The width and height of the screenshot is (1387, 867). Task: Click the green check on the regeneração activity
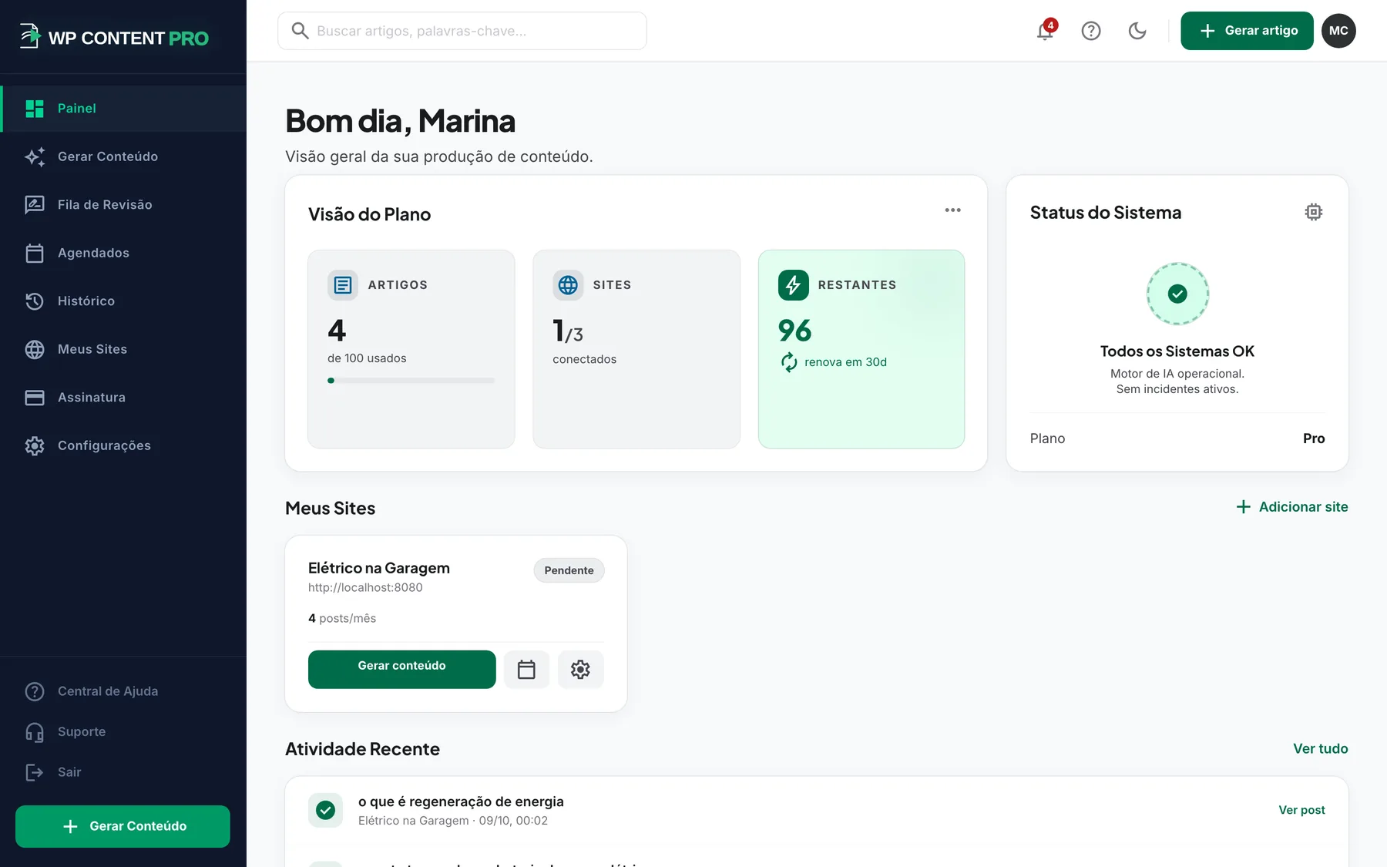[x=325, y=810]
